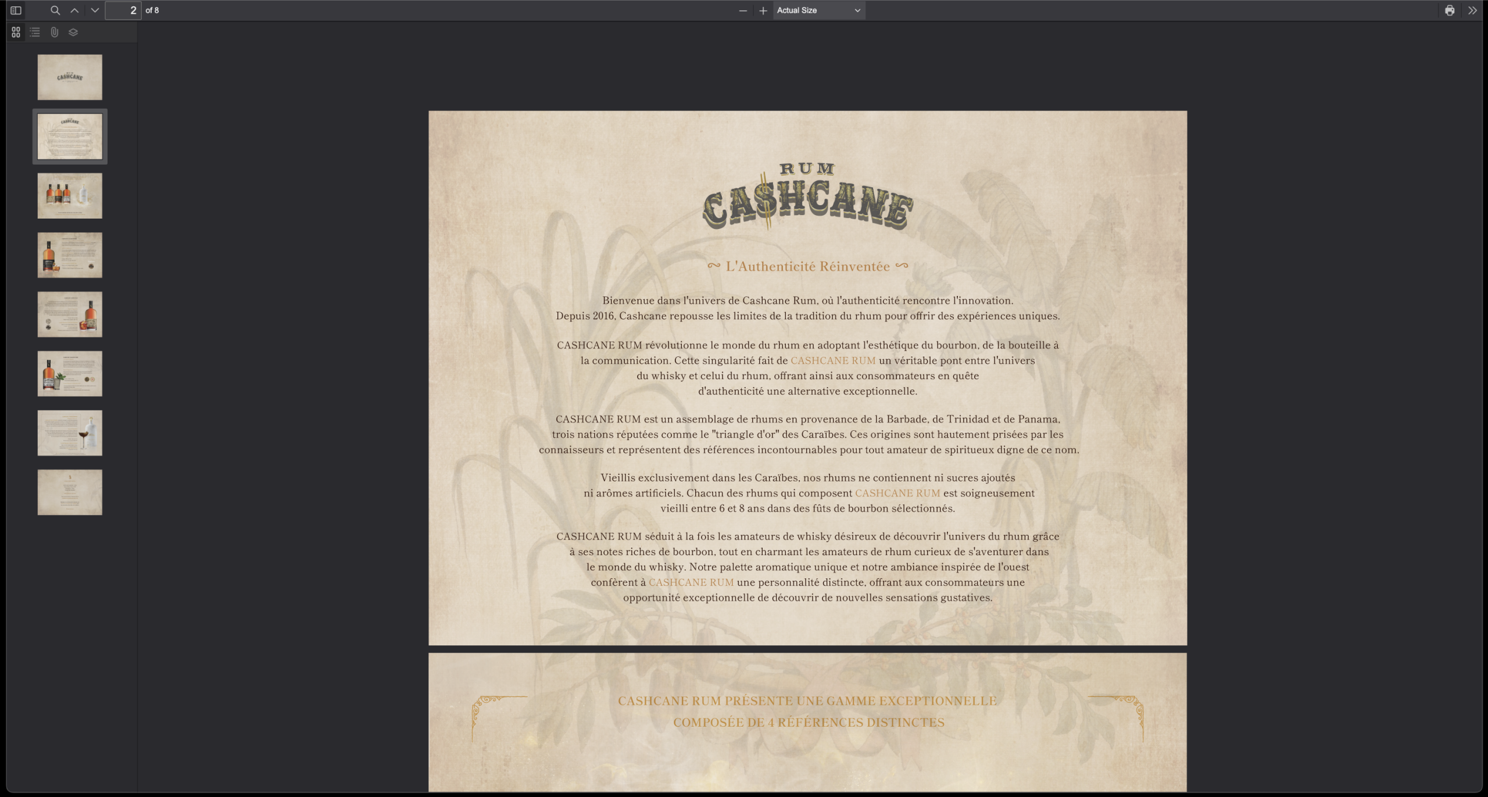This screenshot has height=797, width=1488.
Task: Show attachments panel paperclip icon
Action: pyautogui.click(x=54, y=33)
